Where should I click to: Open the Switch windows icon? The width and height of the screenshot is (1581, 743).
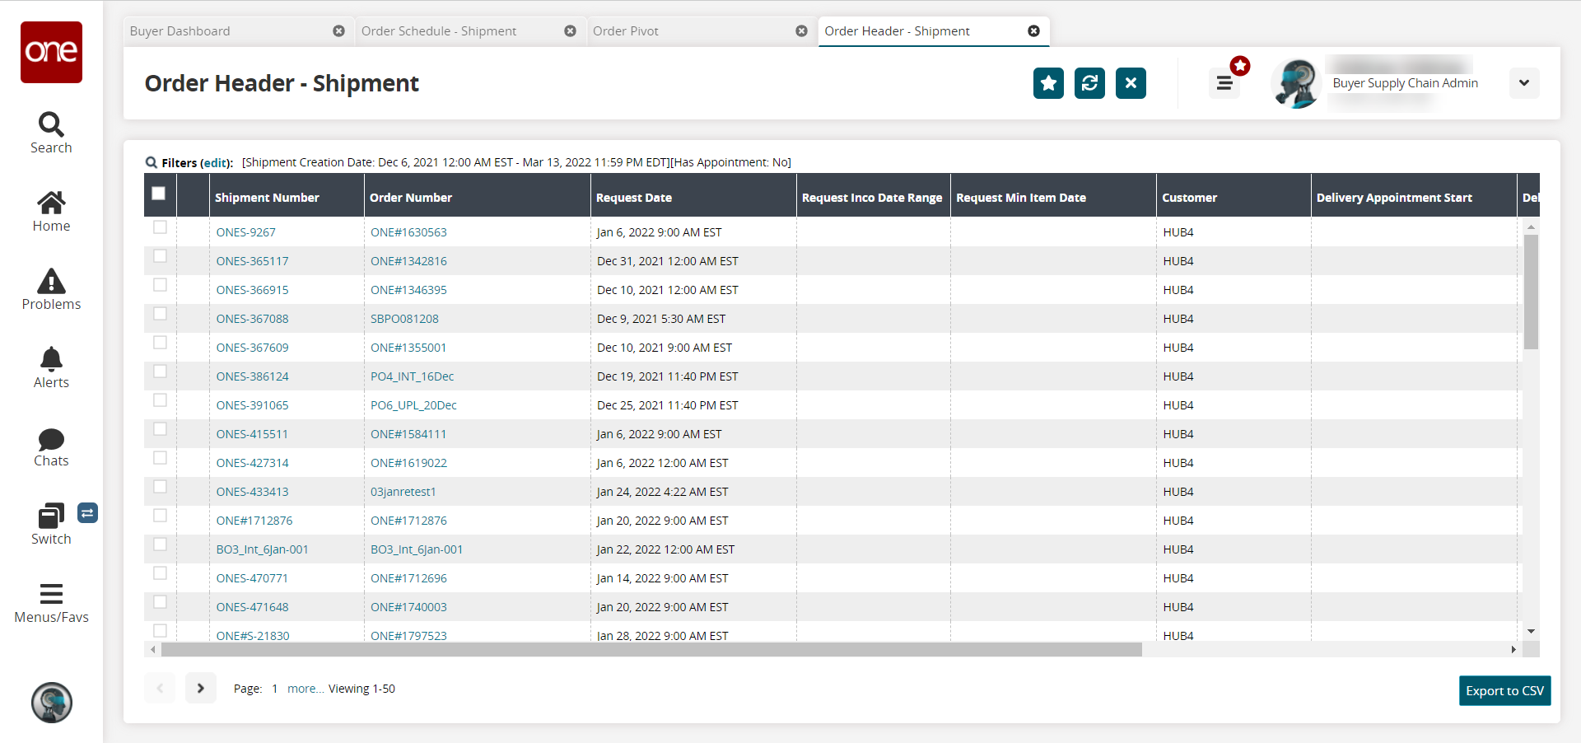pyautogui.click(x=51, y=525)
